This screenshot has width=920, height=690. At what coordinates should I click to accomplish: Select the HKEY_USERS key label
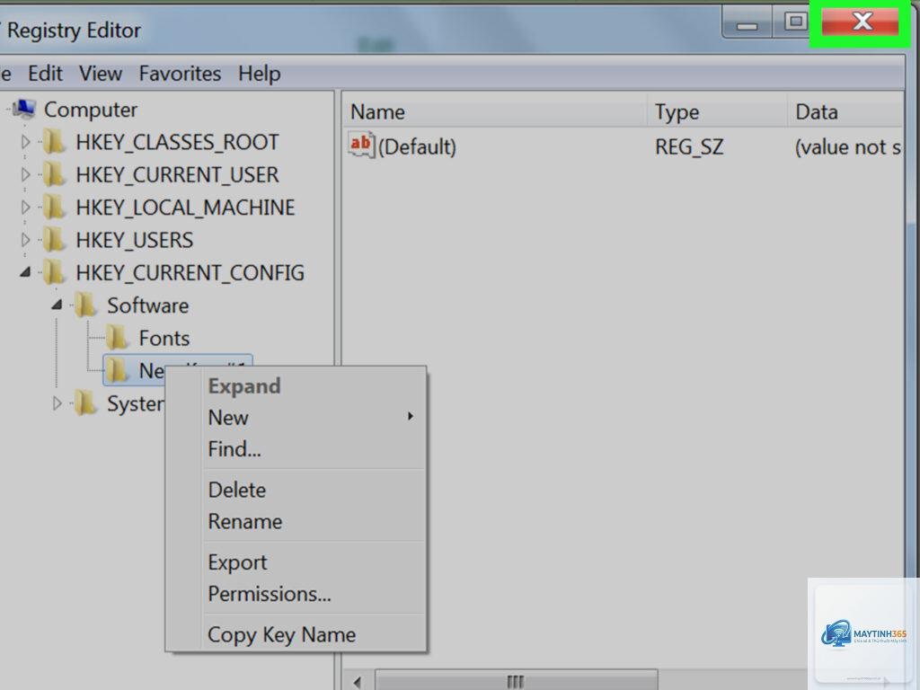[x=135, y=241]
